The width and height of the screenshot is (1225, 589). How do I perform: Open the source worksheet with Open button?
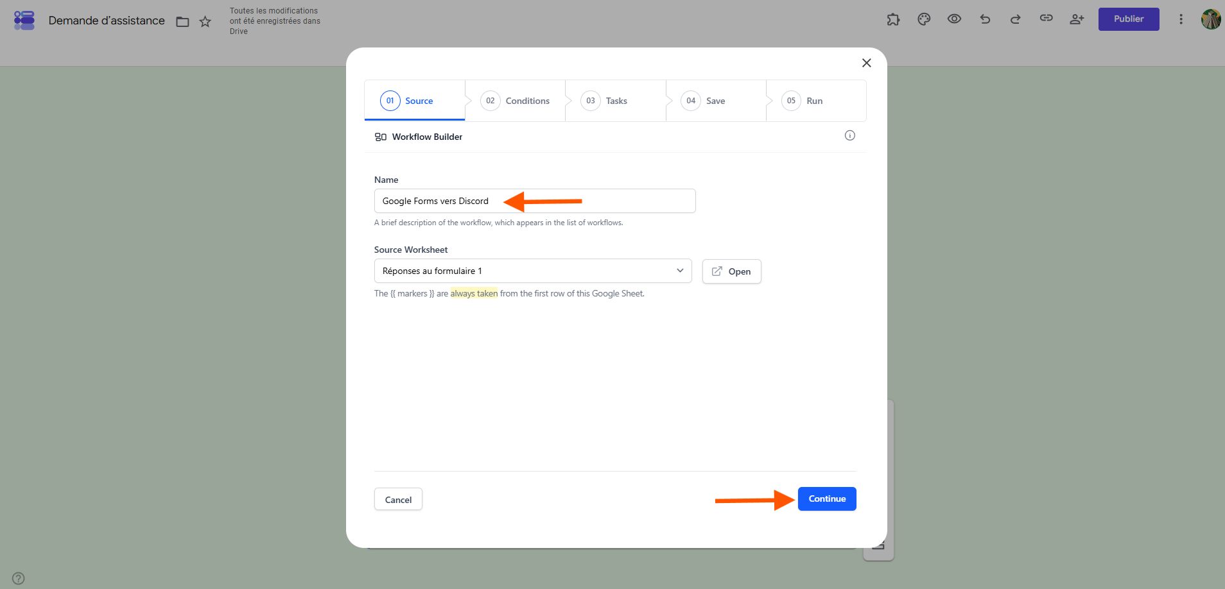pos(731,271)
